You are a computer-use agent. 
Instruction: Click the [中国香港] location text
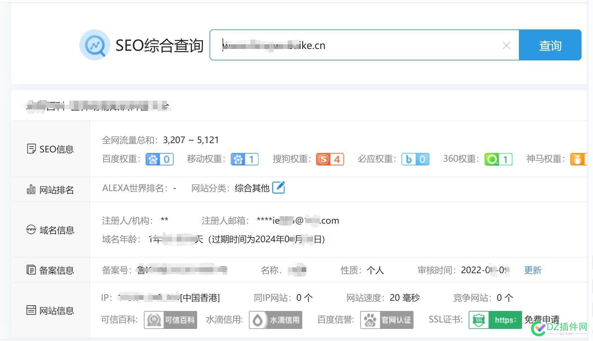point(200,298)
